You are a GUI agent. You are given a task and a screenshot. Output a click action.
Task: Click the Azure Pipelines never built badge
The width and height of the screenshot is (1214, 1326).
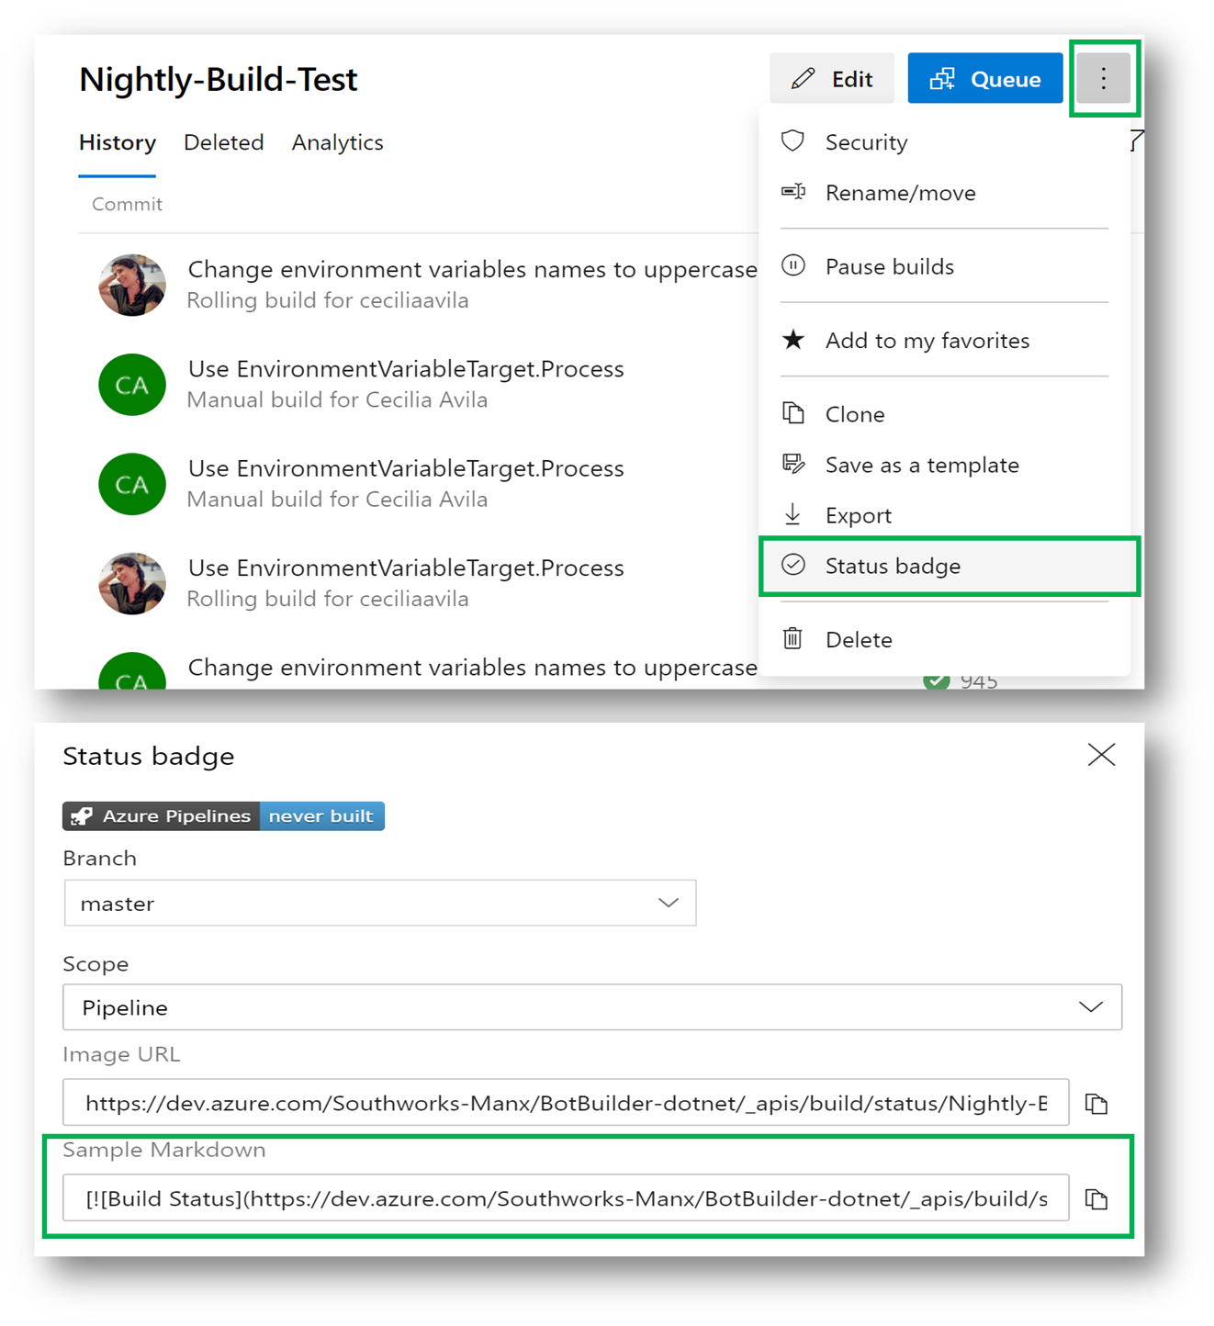point(223,815)
